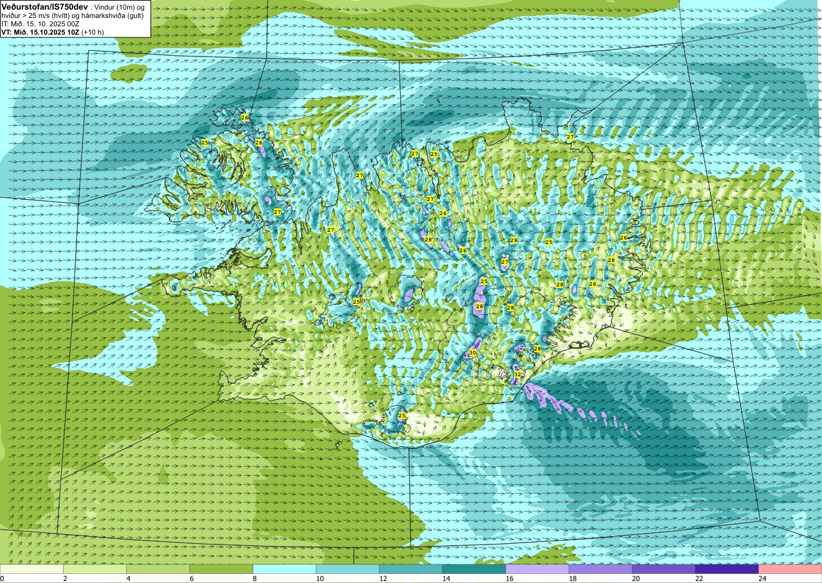
Task: Click the yellow gust label 32
Action: pos(518,374)
